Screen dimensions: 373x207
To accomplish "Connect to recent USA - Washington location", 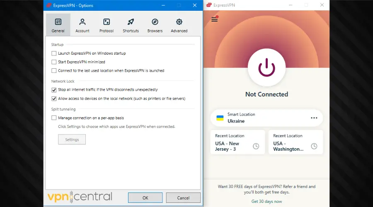I will (296, 142).
